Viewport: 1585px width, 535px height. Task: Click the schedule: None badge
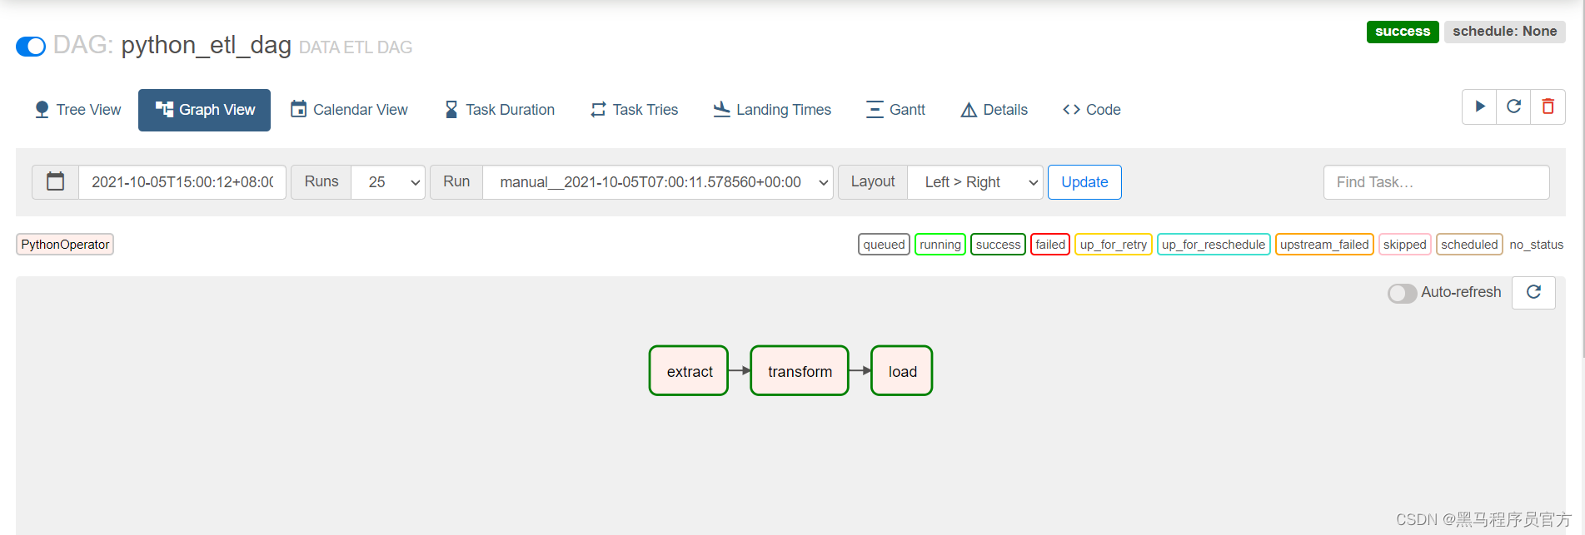[1505, 32]
